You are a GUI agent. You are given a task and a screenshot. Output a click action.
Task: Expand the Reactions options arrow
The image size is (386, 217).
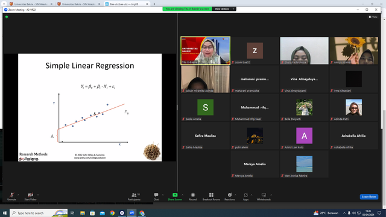[x=236, y=195]
